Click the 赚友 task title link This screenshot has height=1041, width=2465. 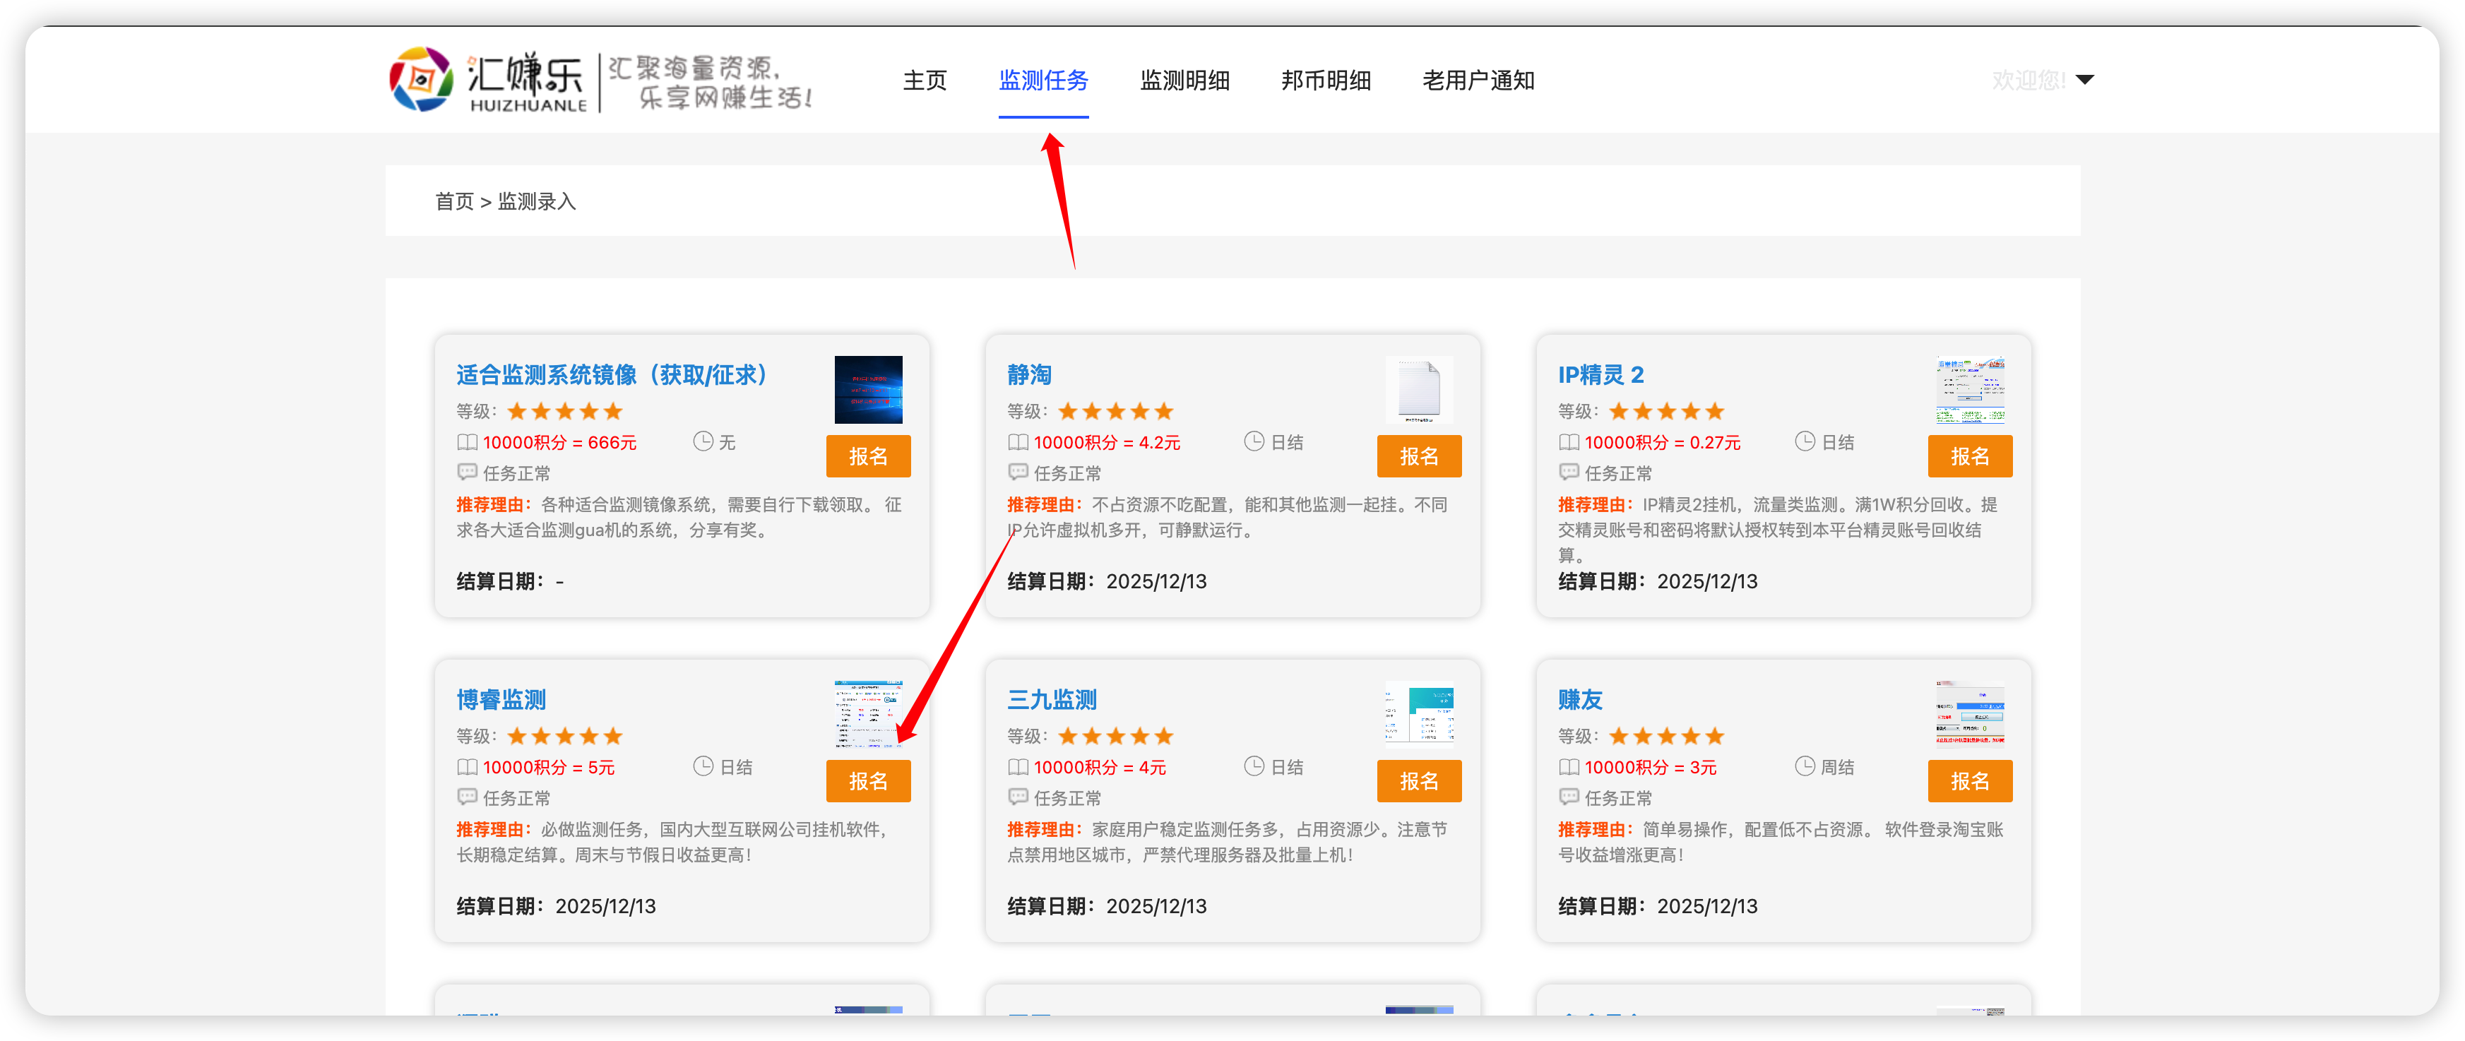(x=1580, y=699)
